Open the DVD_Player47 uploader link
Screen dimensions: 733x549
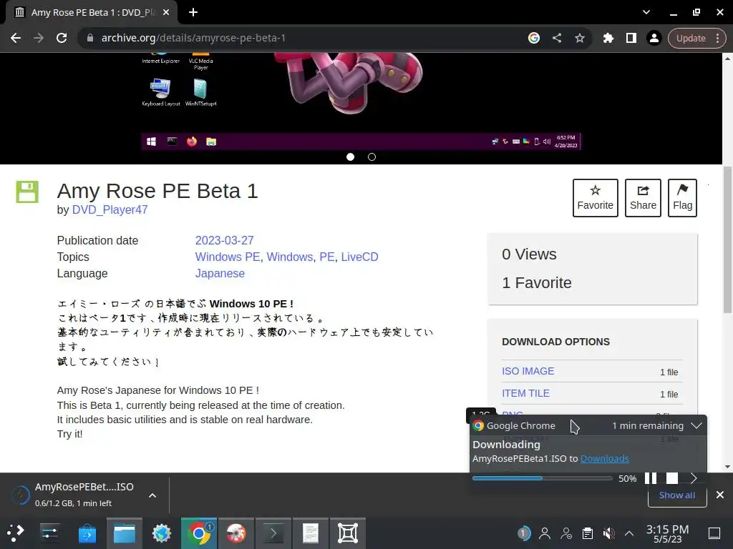tap(110, 209)
